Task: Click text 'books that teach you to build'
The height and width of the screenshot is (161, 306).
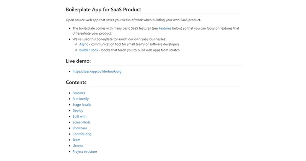Action: coord(124,50)
